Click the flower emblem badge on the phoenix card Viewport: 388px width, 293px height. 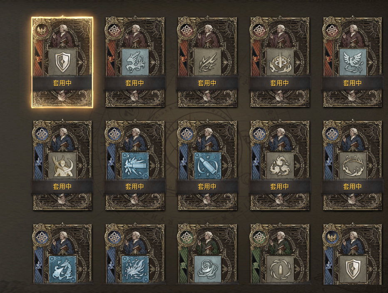(332, 30)
